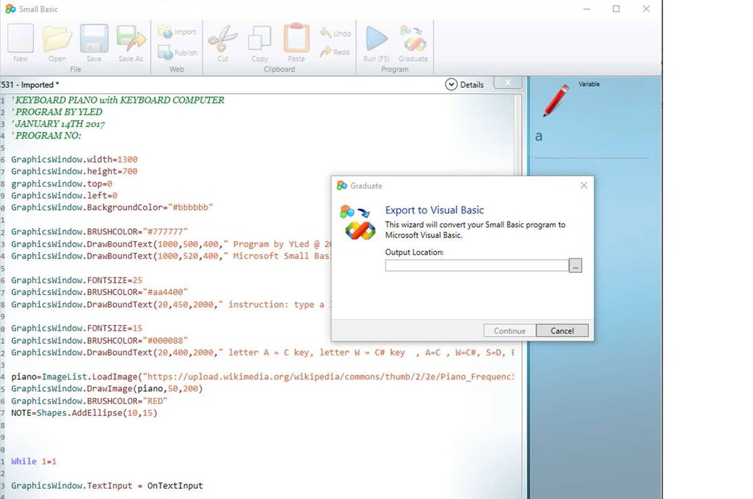The width and height of the screenshot is (753, 499).
Task: Close the imported editor document tab
Action: (x=508, y=83)
